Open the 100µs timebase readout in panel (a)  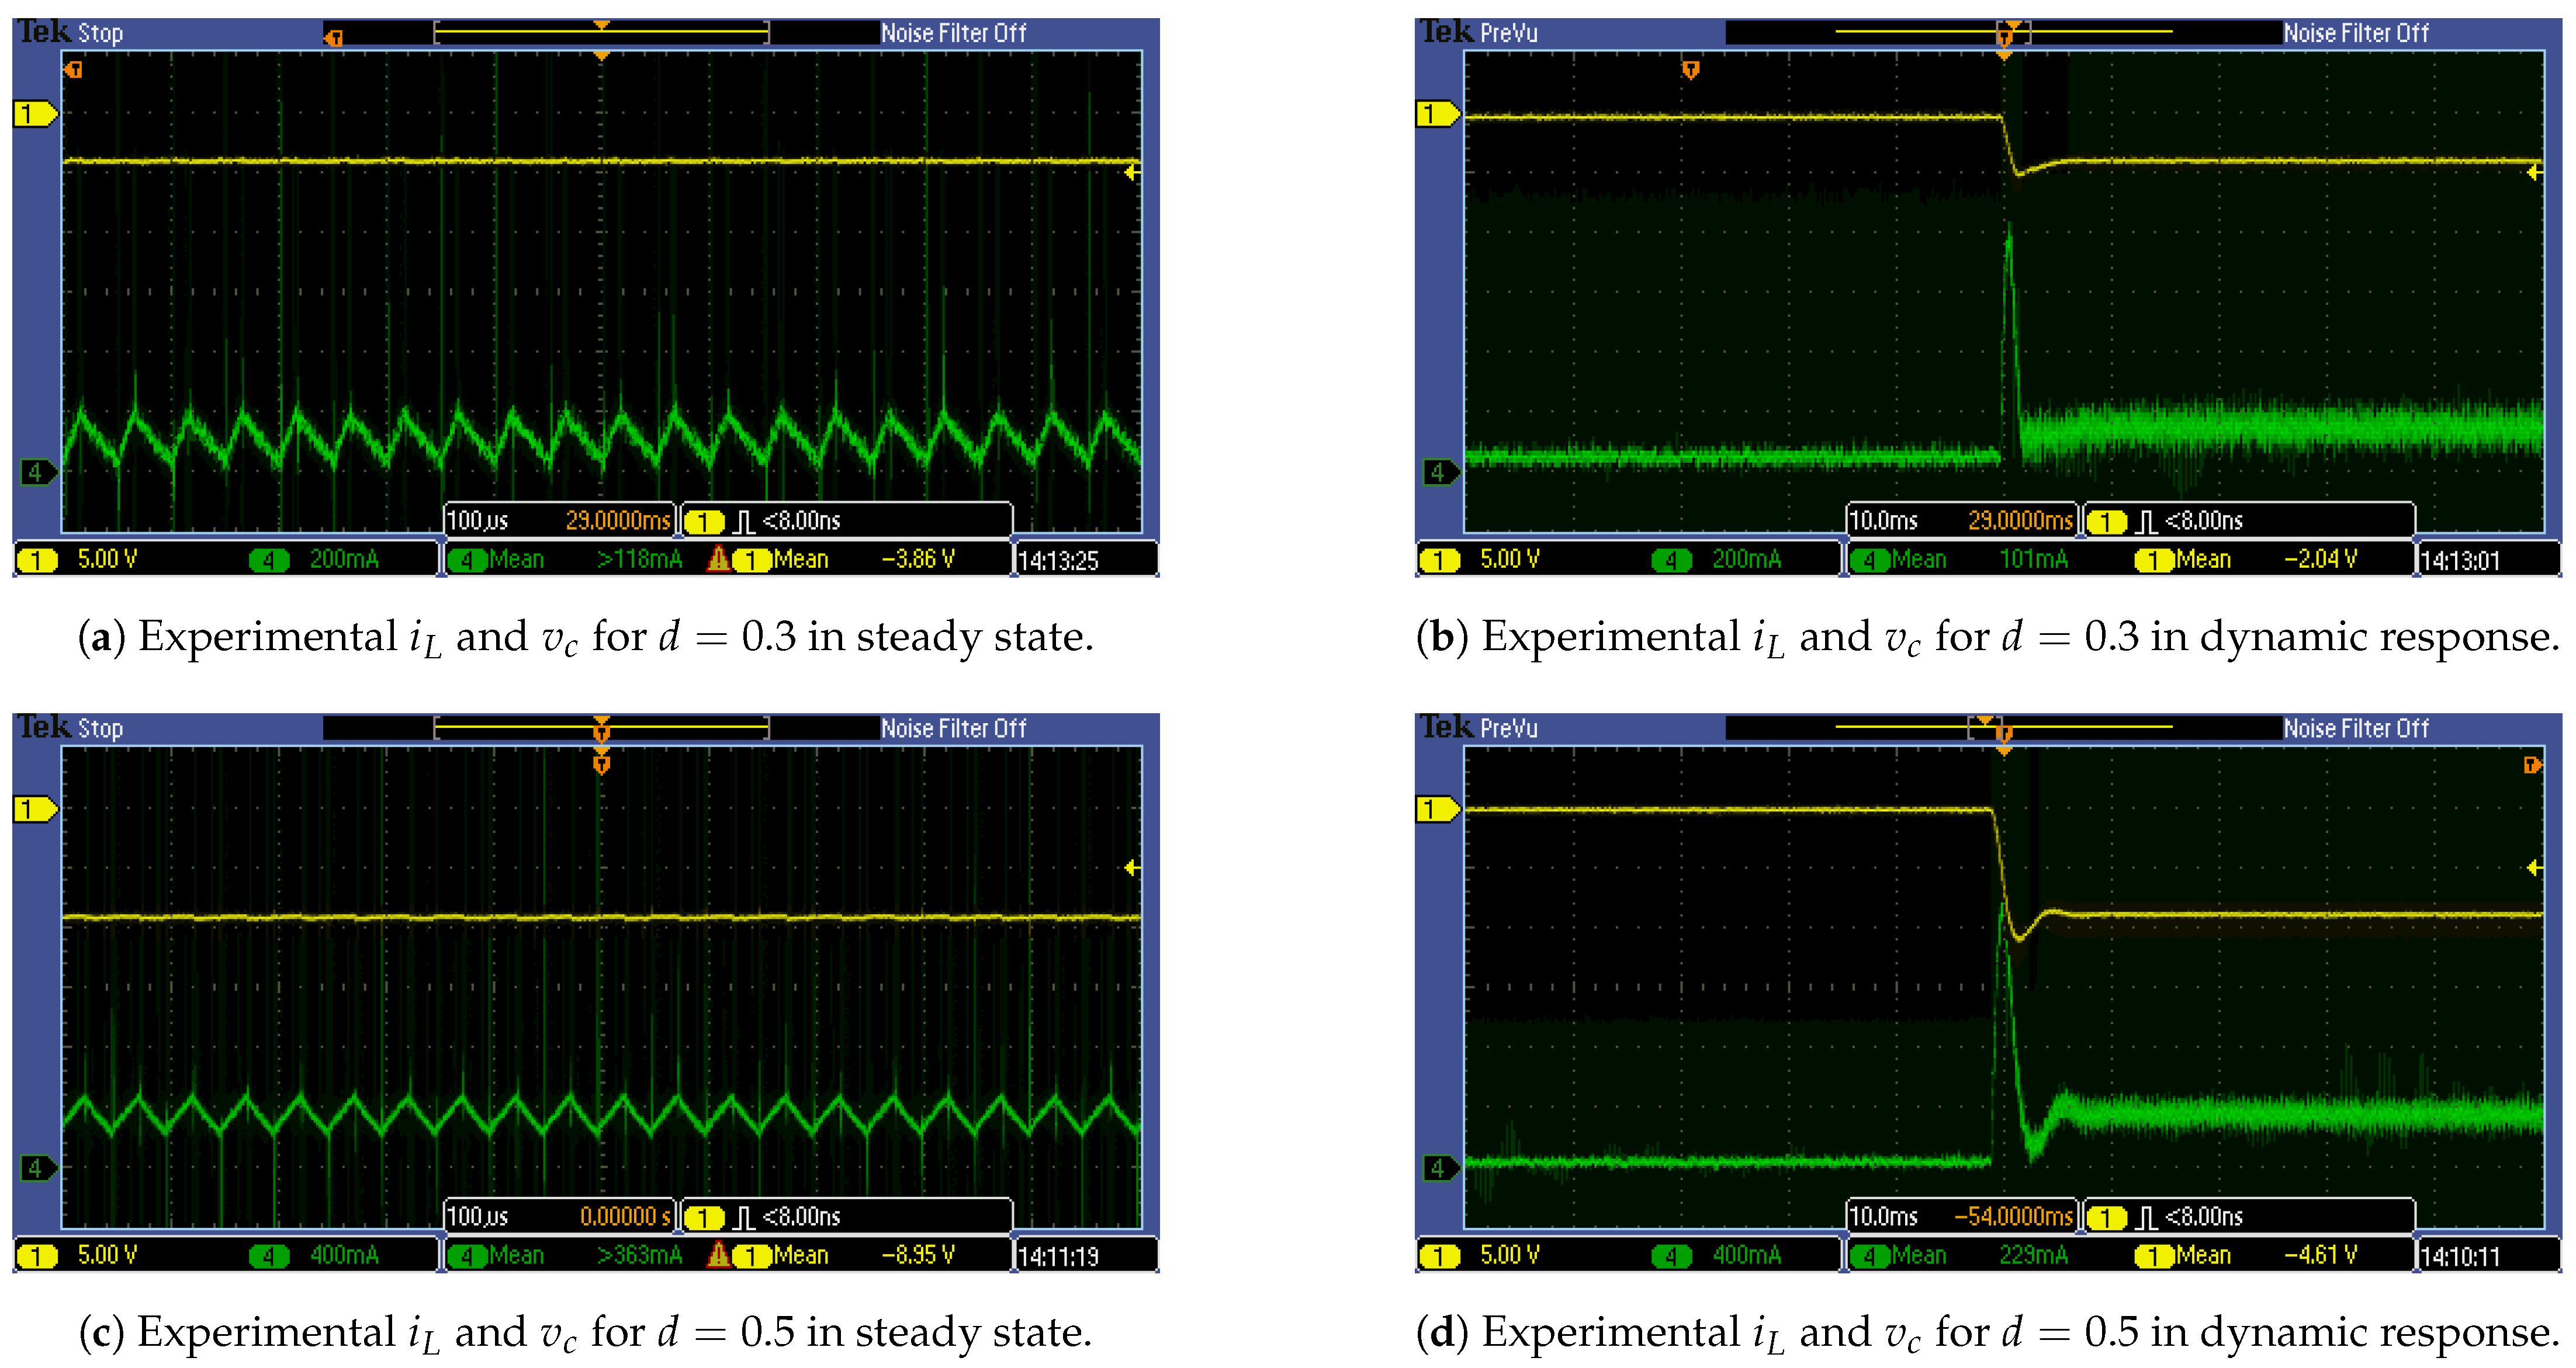click(478, 520)
